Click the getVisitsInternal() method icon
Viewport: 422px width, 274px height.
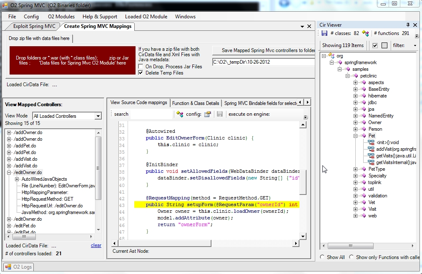click(371, 162)
